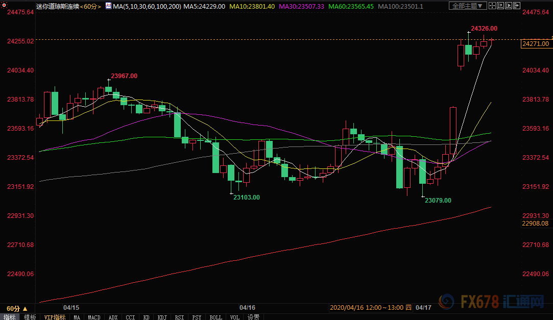This screenshot has height=320, width=553.
Task: Click the jump-to-start chart icon
Action: click(x=500, y=6)
